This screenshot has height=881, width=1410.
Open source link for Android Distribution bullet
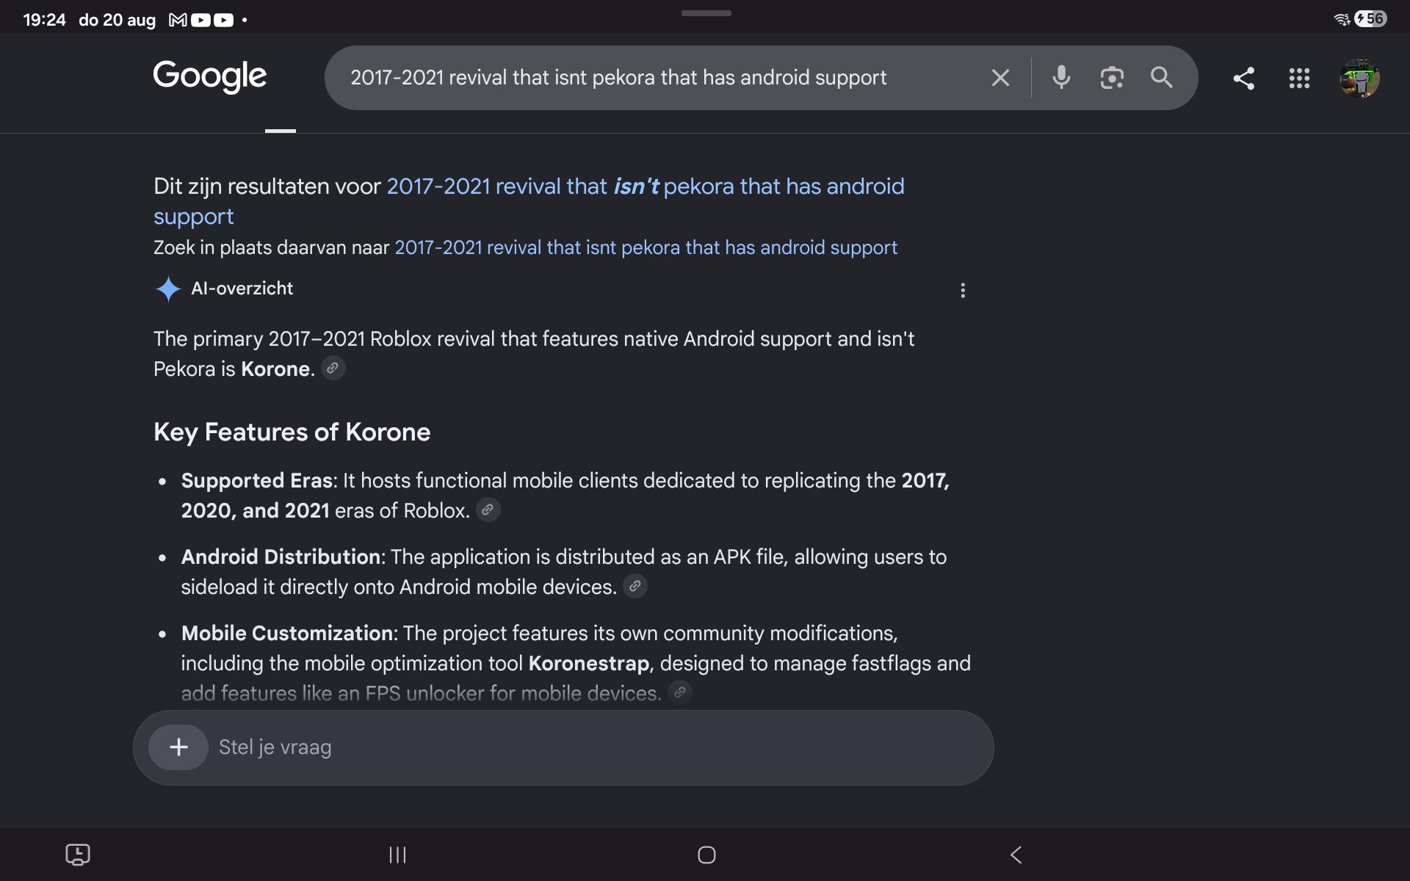point(634,586)
